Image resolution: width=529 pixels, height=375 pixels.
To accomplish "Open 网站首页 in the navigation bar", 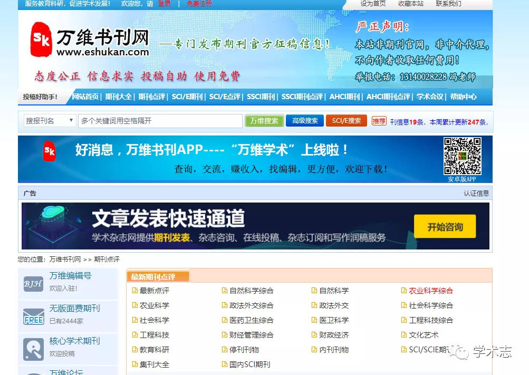I will pyautogui.click(x=85, y=97).
